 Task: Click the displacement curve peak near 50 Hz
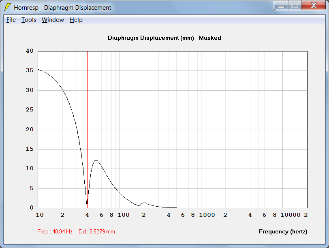click(96, 160)
